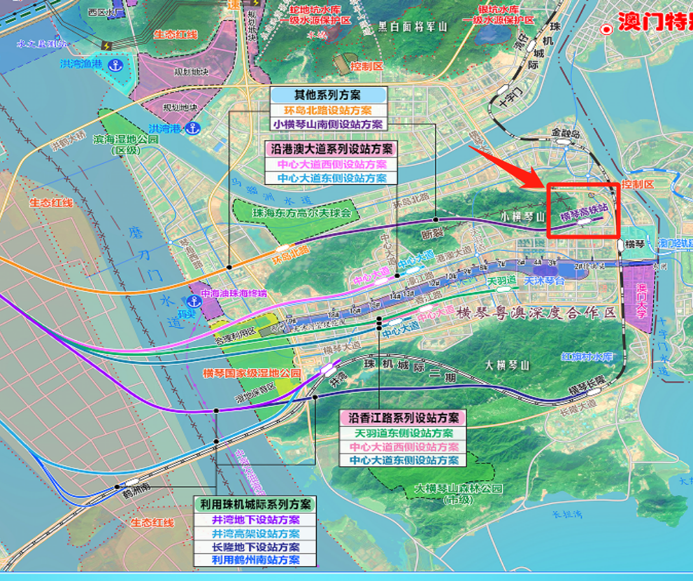The height and width of the screenshot is (581, 693).
Task: Click the lightning bolt power station icon
Action: pyautogui.click(x=106, y=45)
